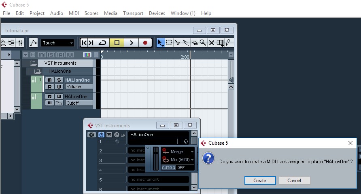Screen dimensions: 361x194
Task: Open the Mixer icon in toolbar
Action: [20, 43]
